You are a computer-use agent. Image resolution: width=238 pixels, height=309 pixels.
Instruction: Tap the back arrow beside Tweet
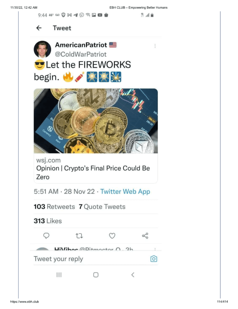39,28
